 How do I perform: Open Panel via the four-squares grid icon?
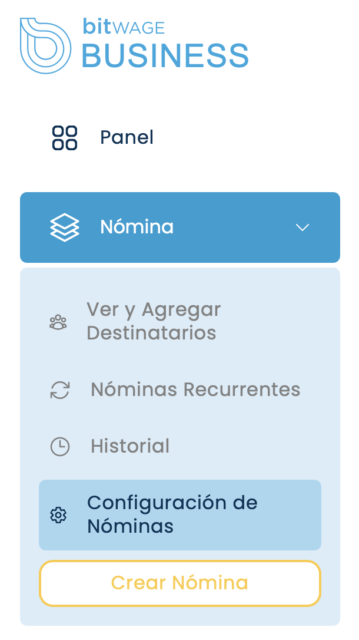pos(65,138)
